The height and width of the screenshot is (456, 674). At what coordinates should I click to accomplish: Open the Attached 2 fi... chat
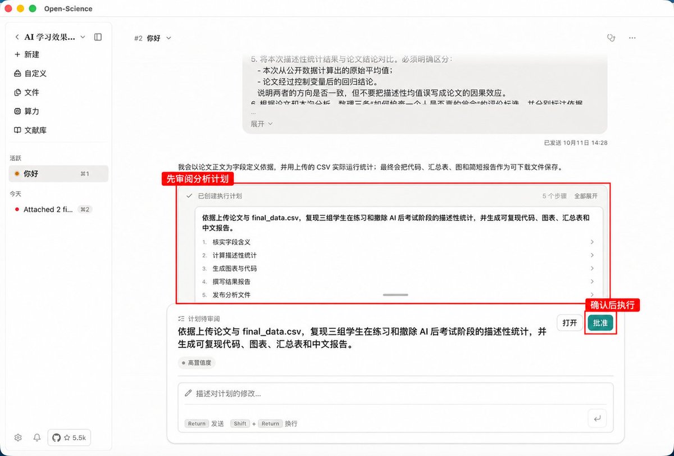pyautogui.click(x=58, y=209)
